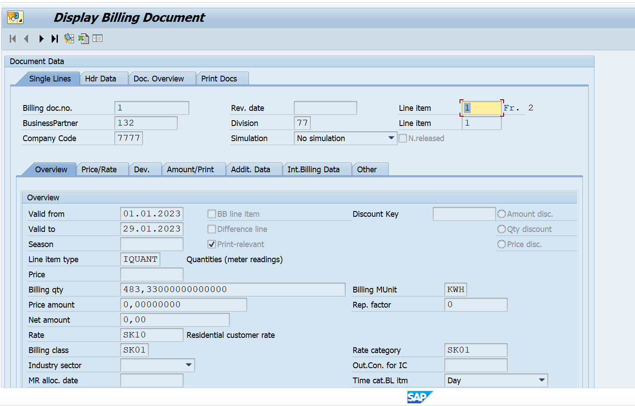Click the Rev. date field

[x=326, y=108]
